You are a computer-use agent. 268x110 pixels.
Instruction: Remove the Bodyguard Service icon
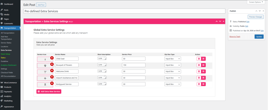click(52, 83)
